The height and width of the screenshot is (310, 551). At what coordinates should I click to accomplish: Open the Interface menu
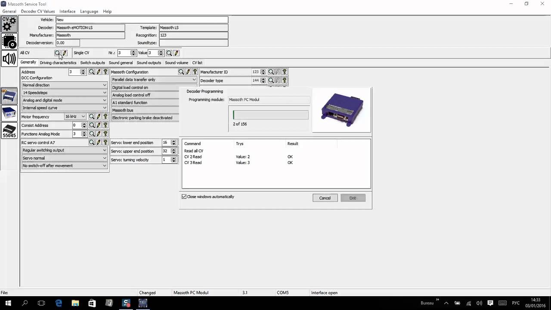[x=68, y=12]
